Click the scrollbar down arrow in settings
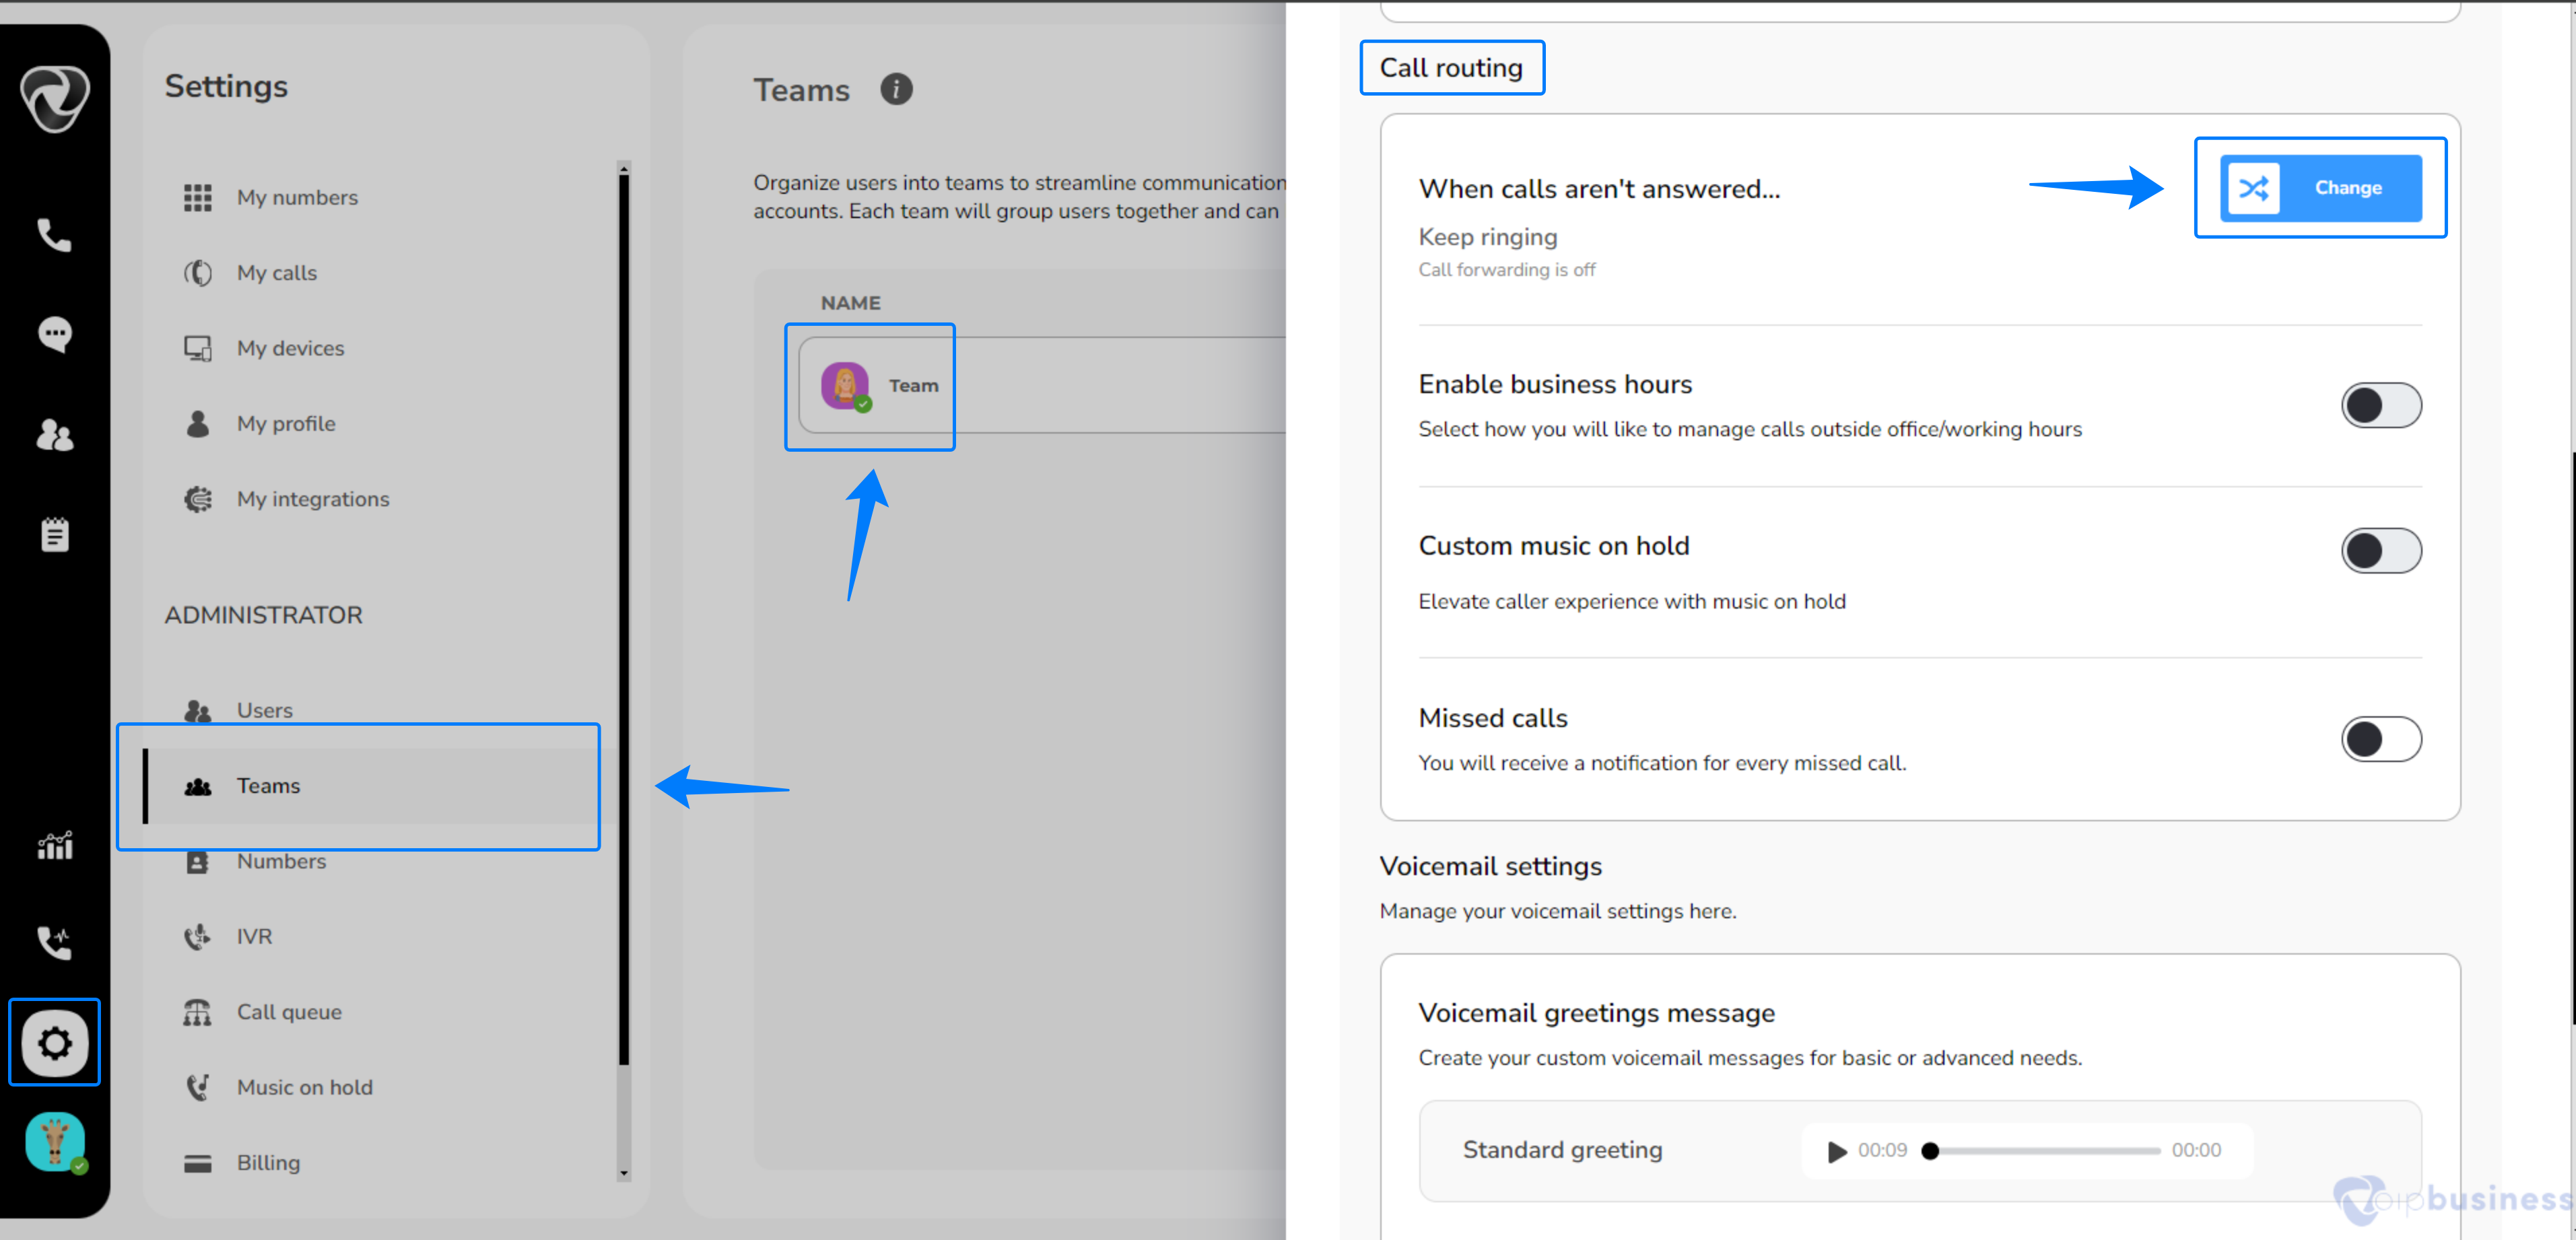The width and height of the screenshot is (2576, 1240). tap(624, 1174)
